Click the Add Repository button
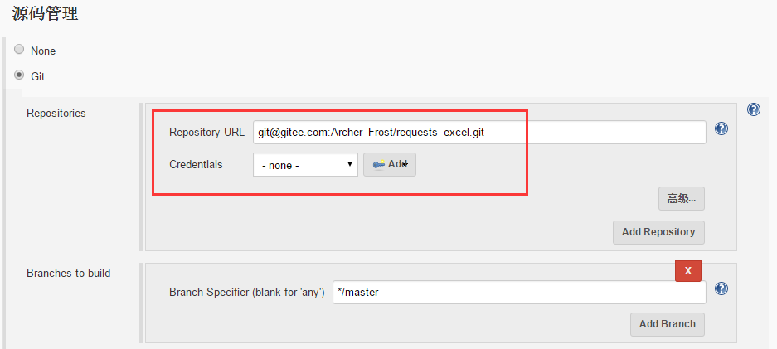The width and height of the screenshot is (777, 349). coord(658,232)
